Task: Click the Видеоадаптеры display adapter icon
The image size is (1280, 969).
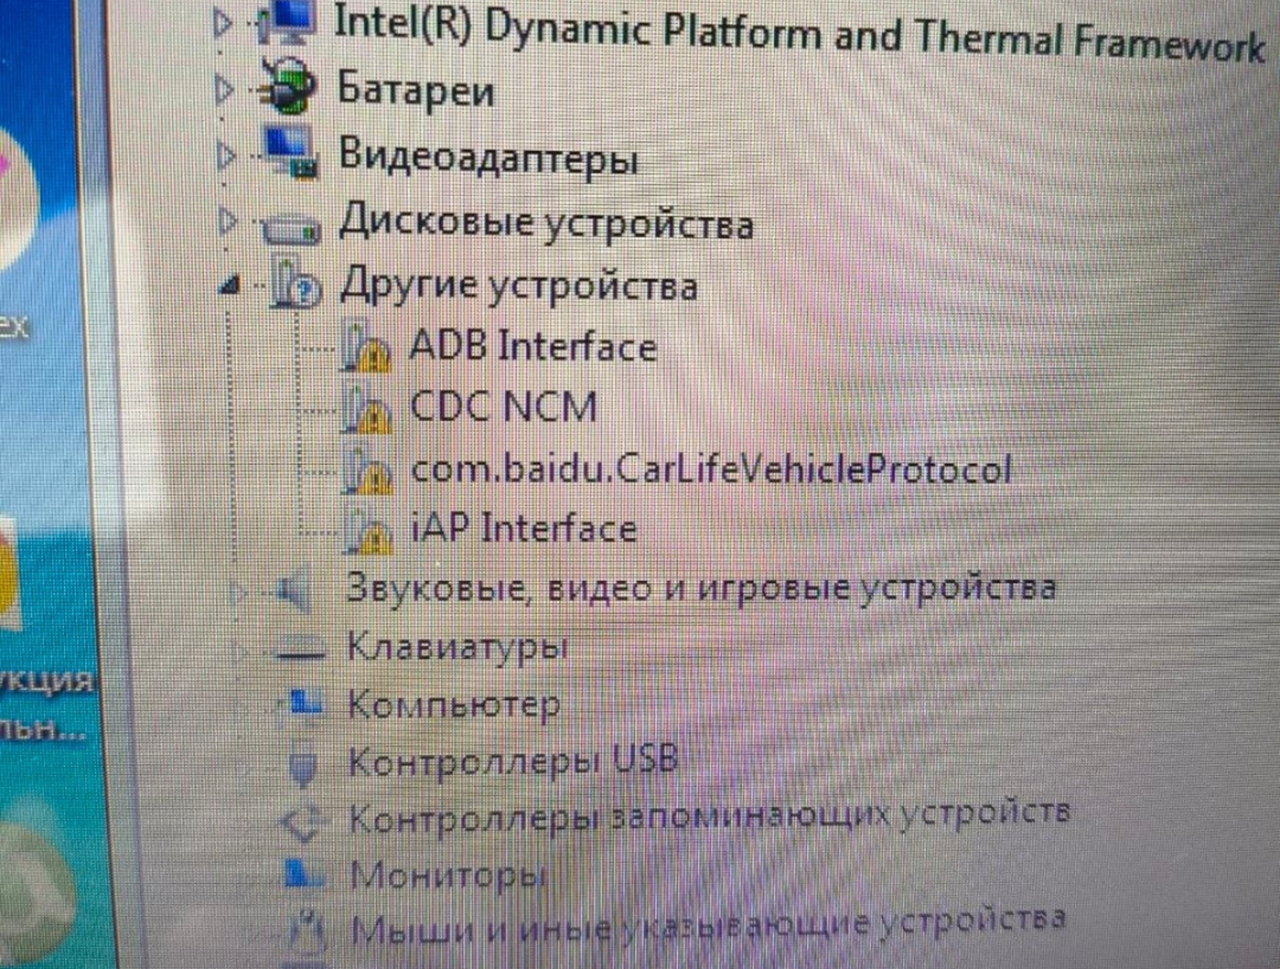Action: tap(291, 153)
